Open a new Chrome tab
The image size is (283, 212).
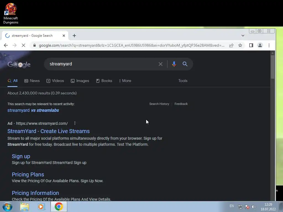74,36
